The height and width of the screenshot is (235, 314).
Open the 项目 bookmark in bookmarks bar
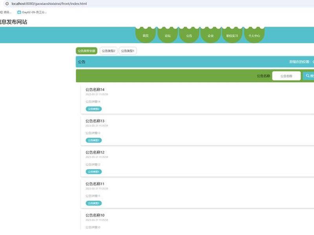click(5, 12)
